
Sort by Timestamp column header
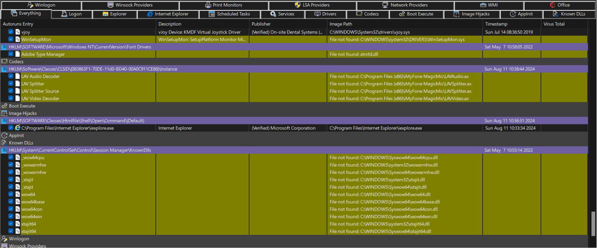point(512,24)
